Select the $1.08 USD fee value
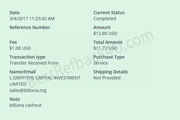The height and width of the screenshot is (120, 180). click(20, 48)
